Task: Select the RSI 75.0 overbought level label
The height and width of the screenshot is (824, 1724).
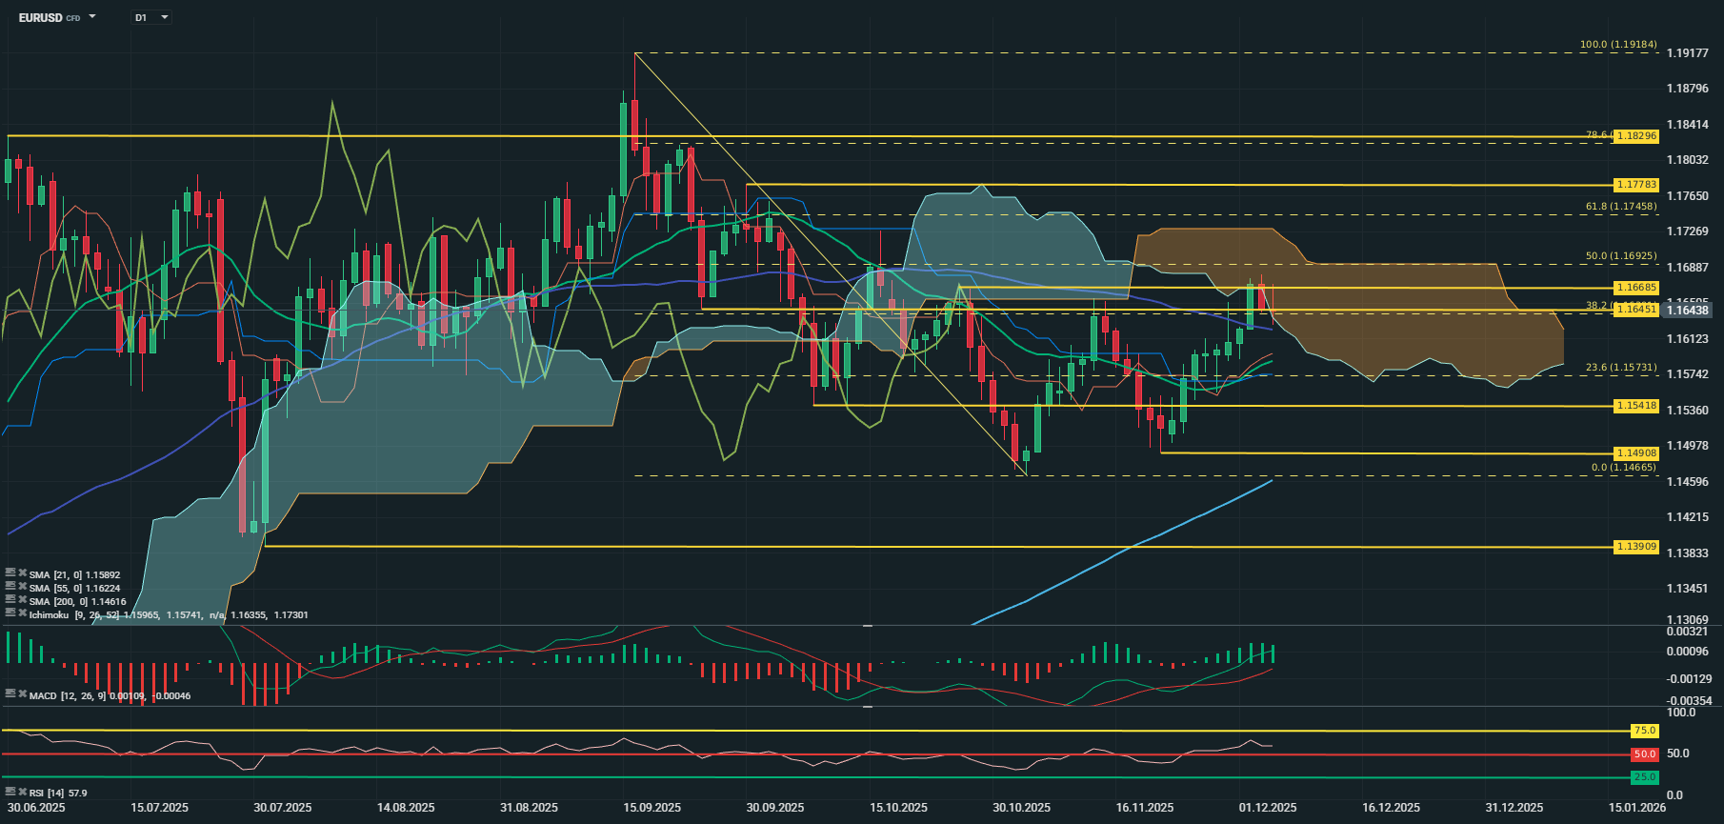Action: (x=1644, y=731)
